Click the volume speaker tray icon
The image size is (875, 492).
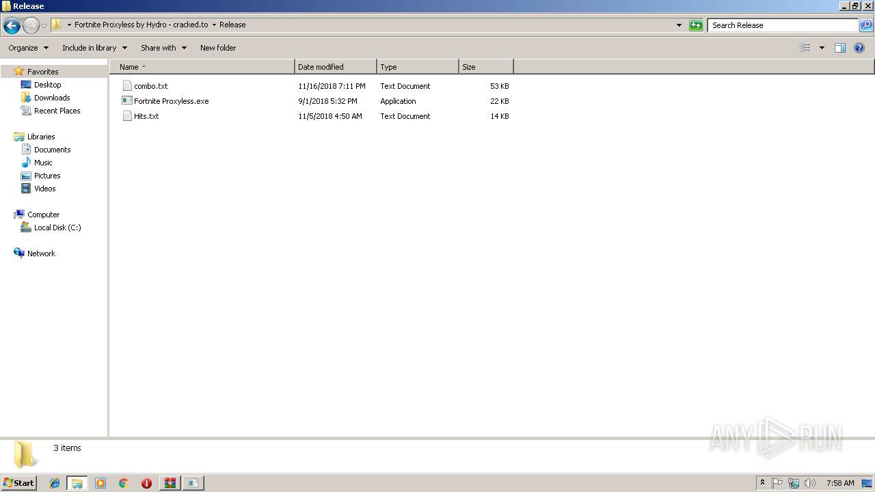coord(810,483)
